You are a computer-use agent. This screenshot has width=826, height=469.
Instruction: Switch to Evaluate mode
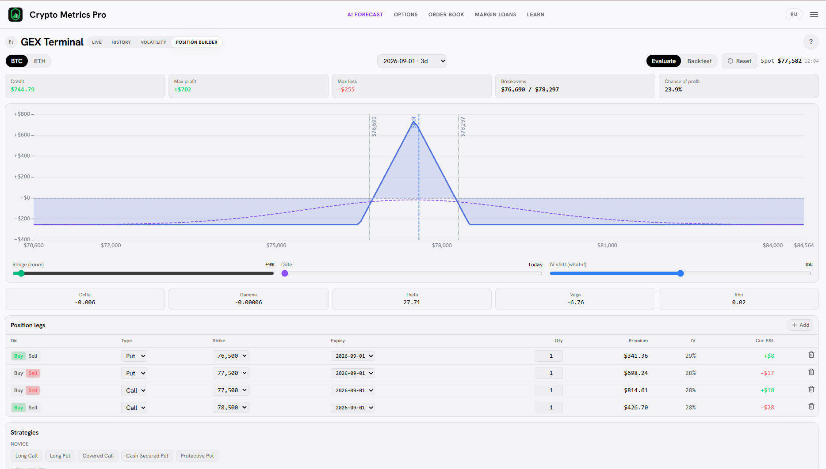663,61
